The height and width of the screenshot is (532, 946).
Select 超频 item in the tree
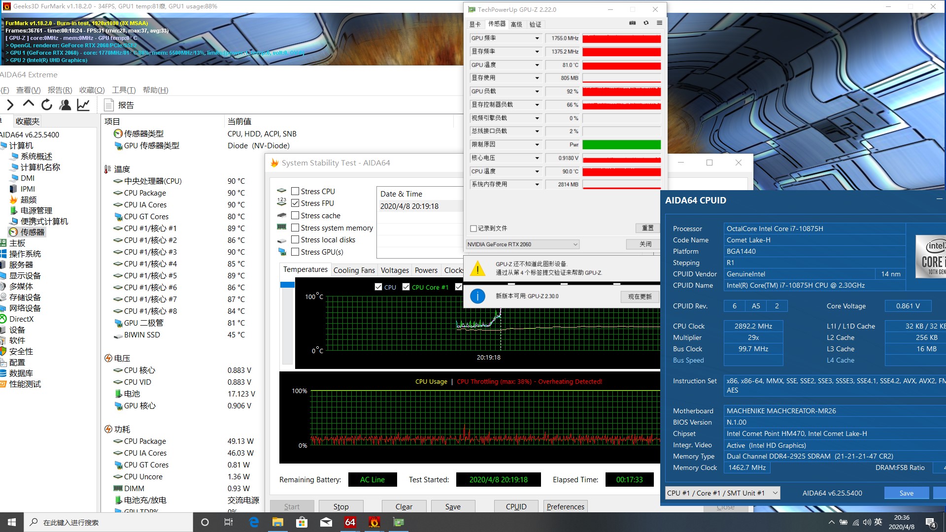tap(28, 199)
